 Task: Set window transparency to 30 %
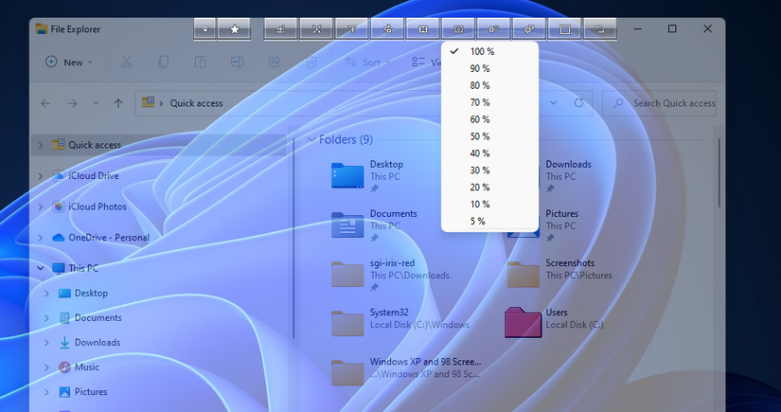[x=489, y=170]
